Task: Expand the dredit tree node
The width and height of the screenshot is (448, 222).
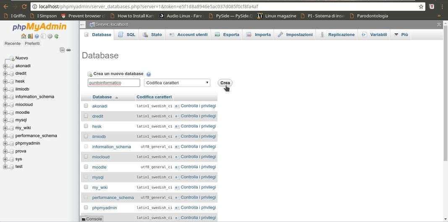Action: click(5, 74)
